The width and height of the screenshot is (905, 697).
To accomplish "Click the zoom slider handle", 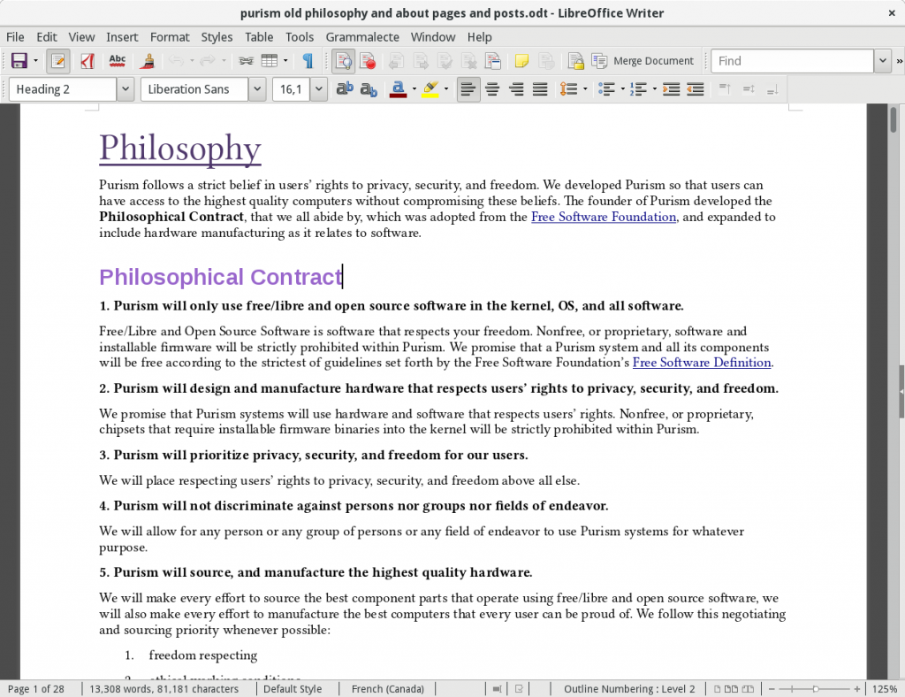I will coord(816,689).
